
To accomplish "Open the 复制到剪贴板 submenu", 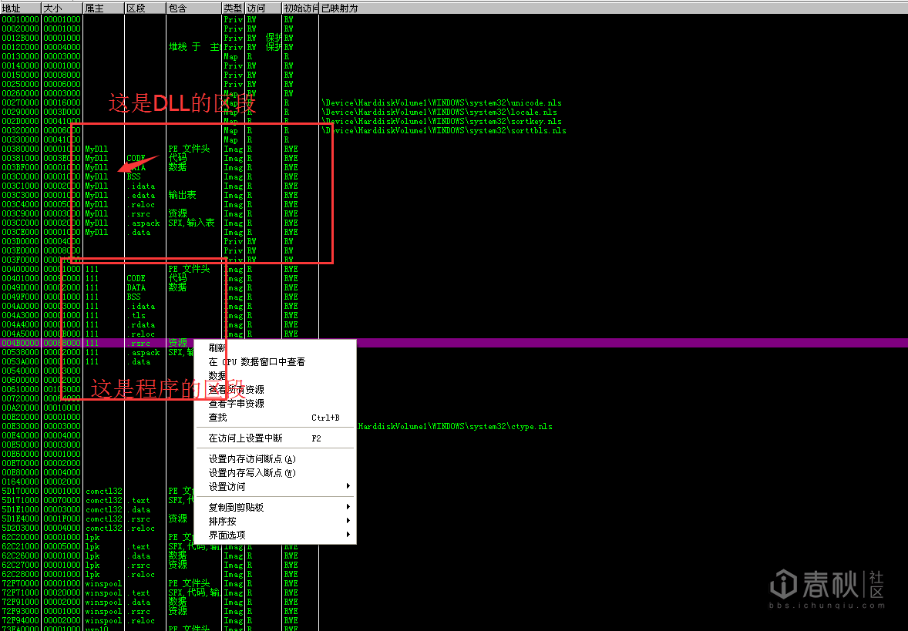I will tap(275, 508).
